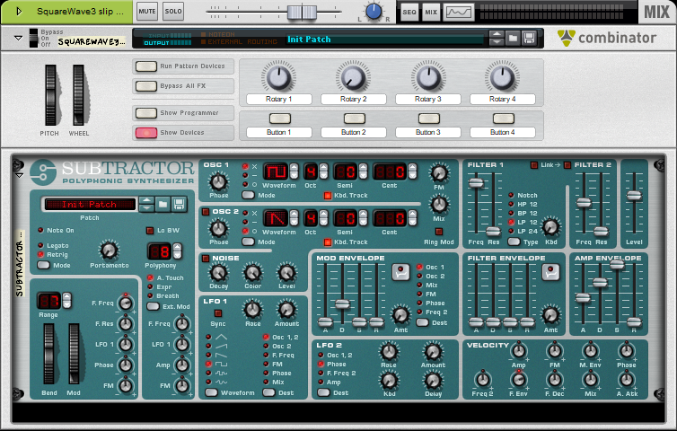
Task: Fold the Combinator device with the triangle
Action: (18, 38)
